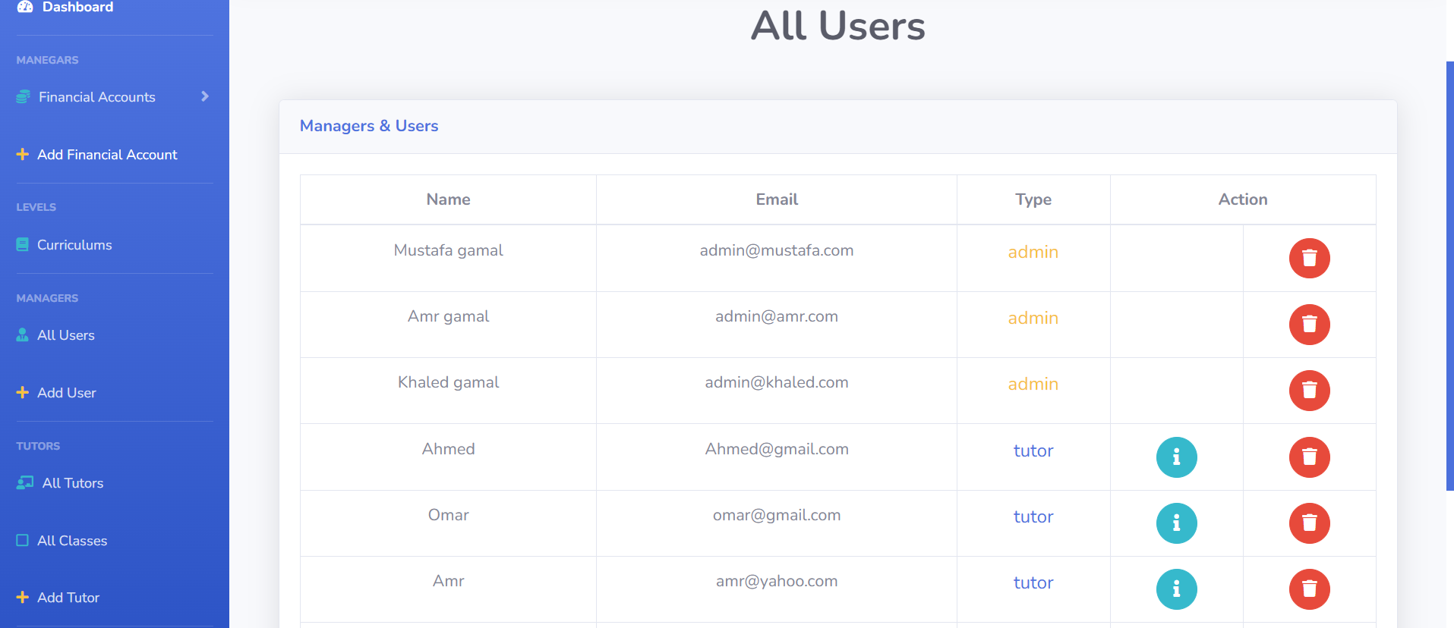The height and width of the screenshot is (628, 1454).
Task: Open the info button for tutor Omar
Action: point(1176,523)
